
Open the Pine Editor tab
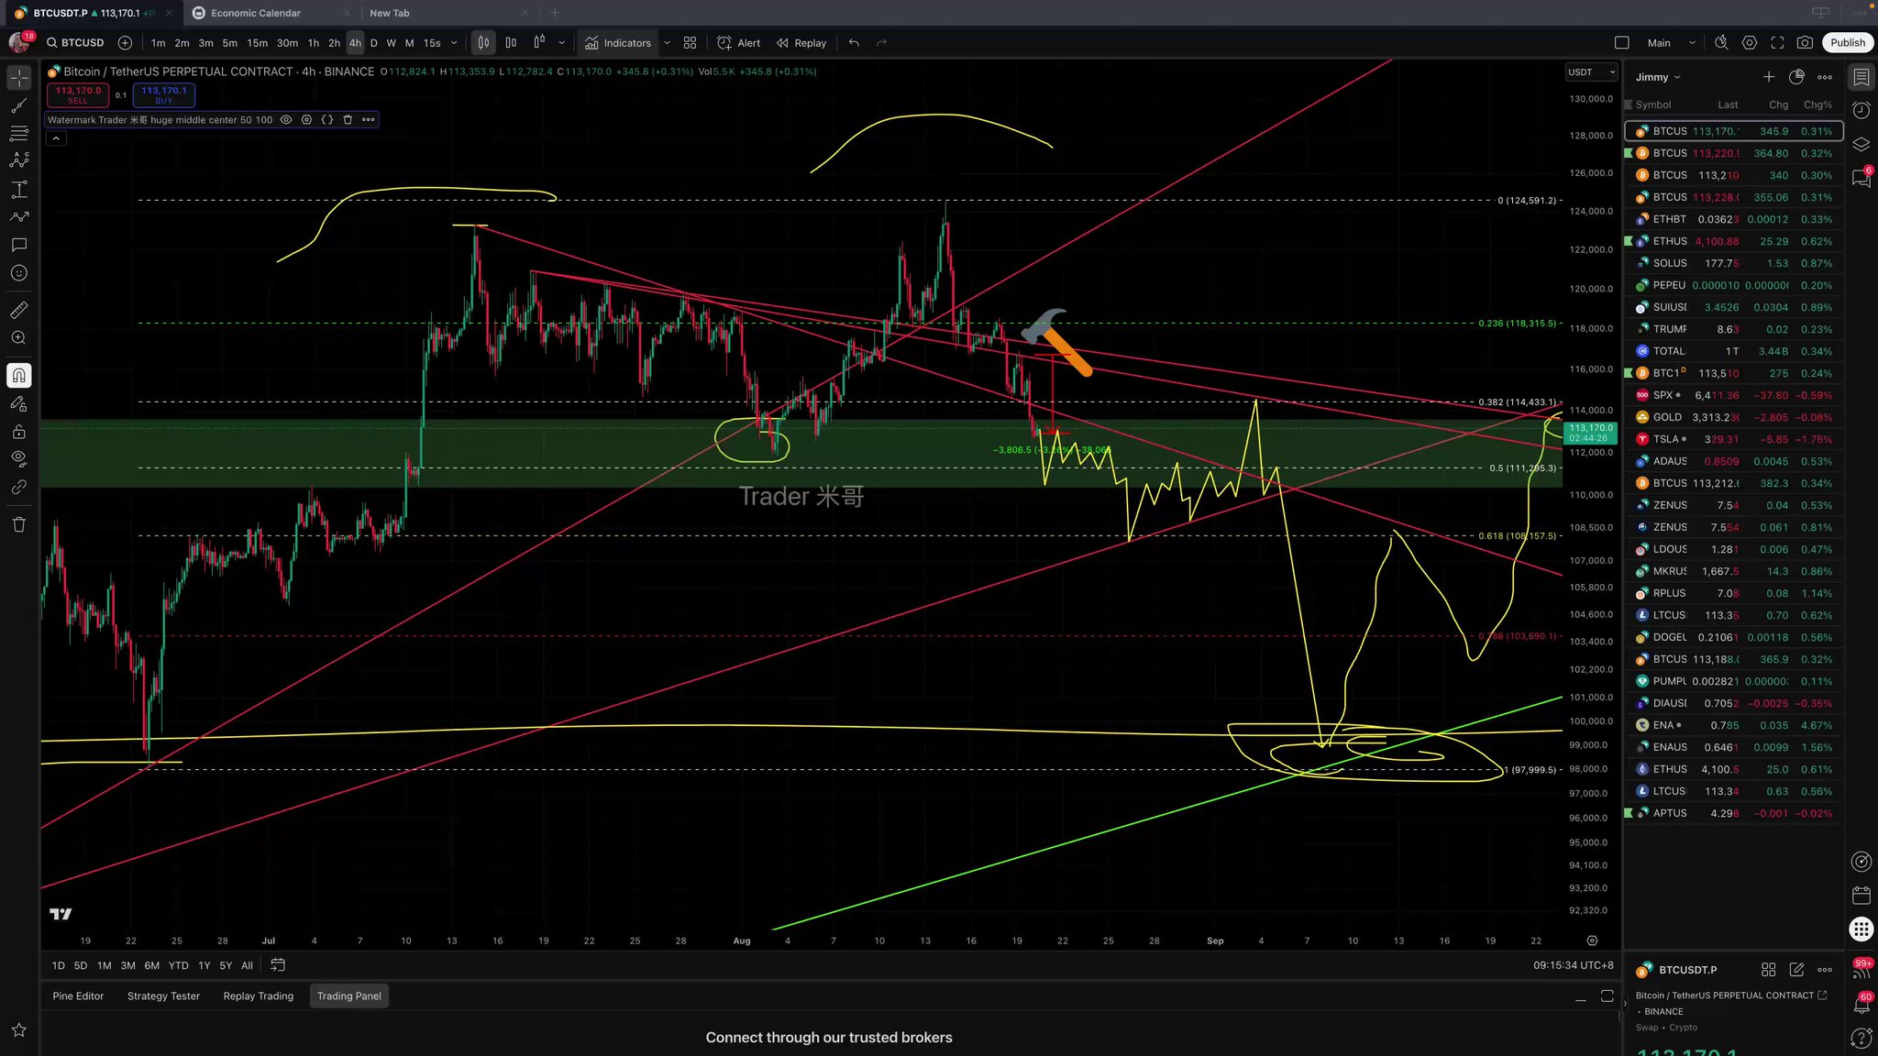pos(78,996)
